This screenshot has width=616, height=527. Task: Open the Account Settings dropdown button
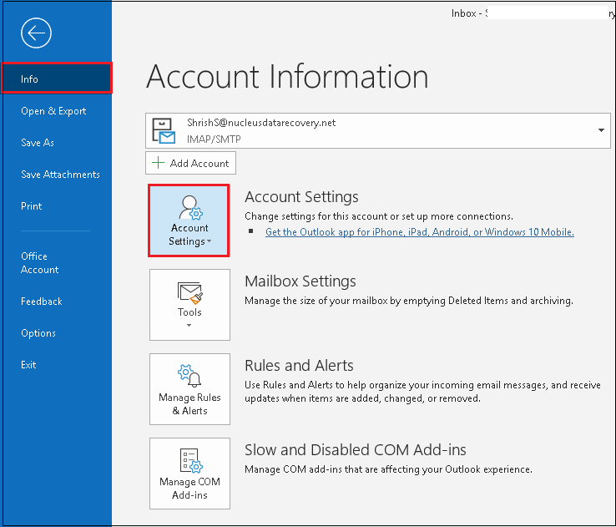coord(189,220)
